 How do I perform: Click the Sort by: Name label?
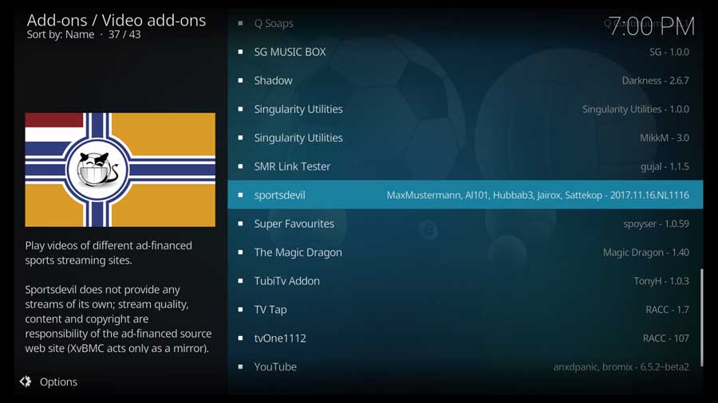(x=61, y=35)
